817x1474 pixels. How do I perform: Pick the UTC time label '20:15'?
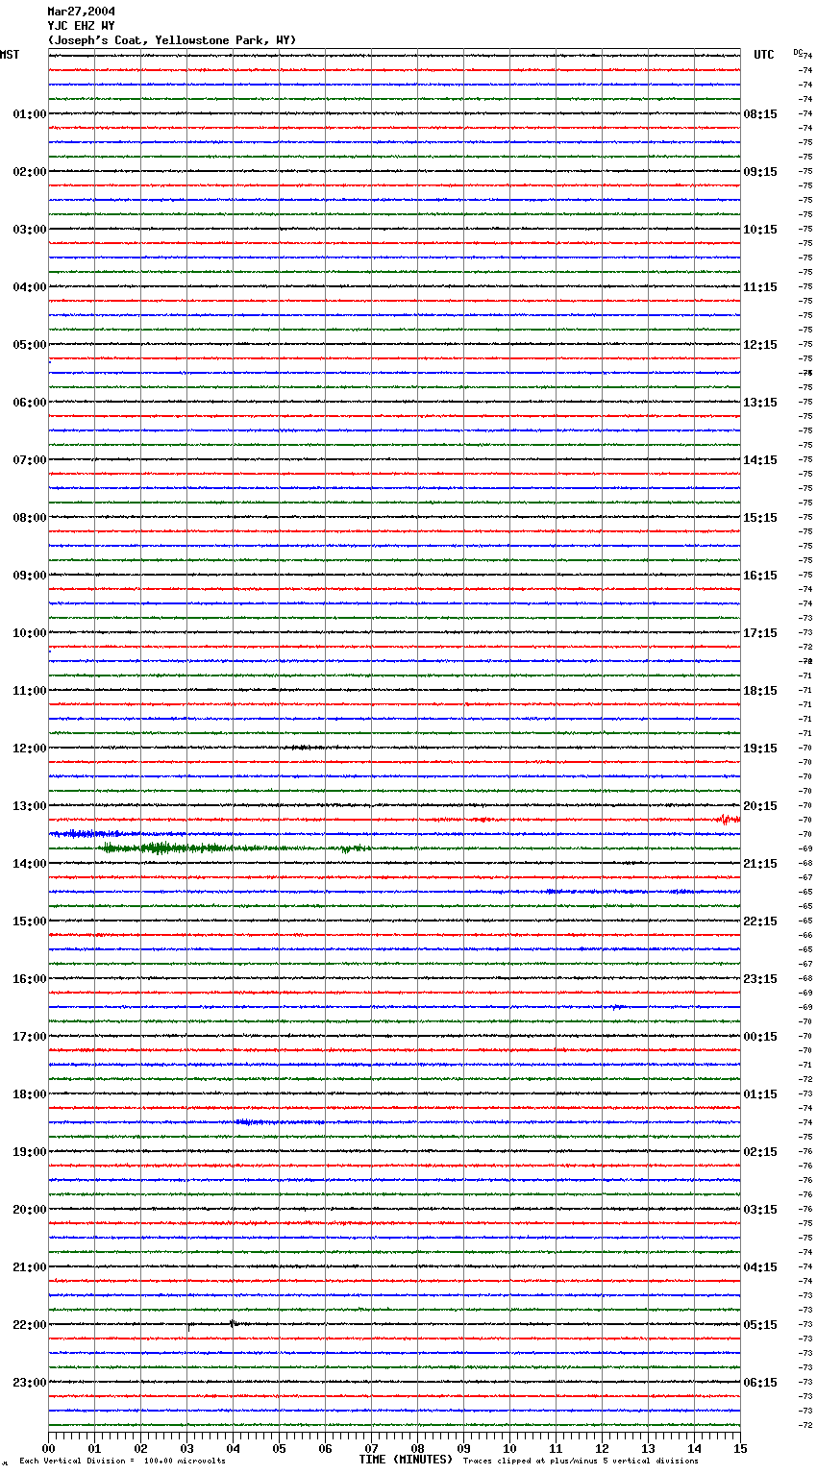(x=760, y=806)
